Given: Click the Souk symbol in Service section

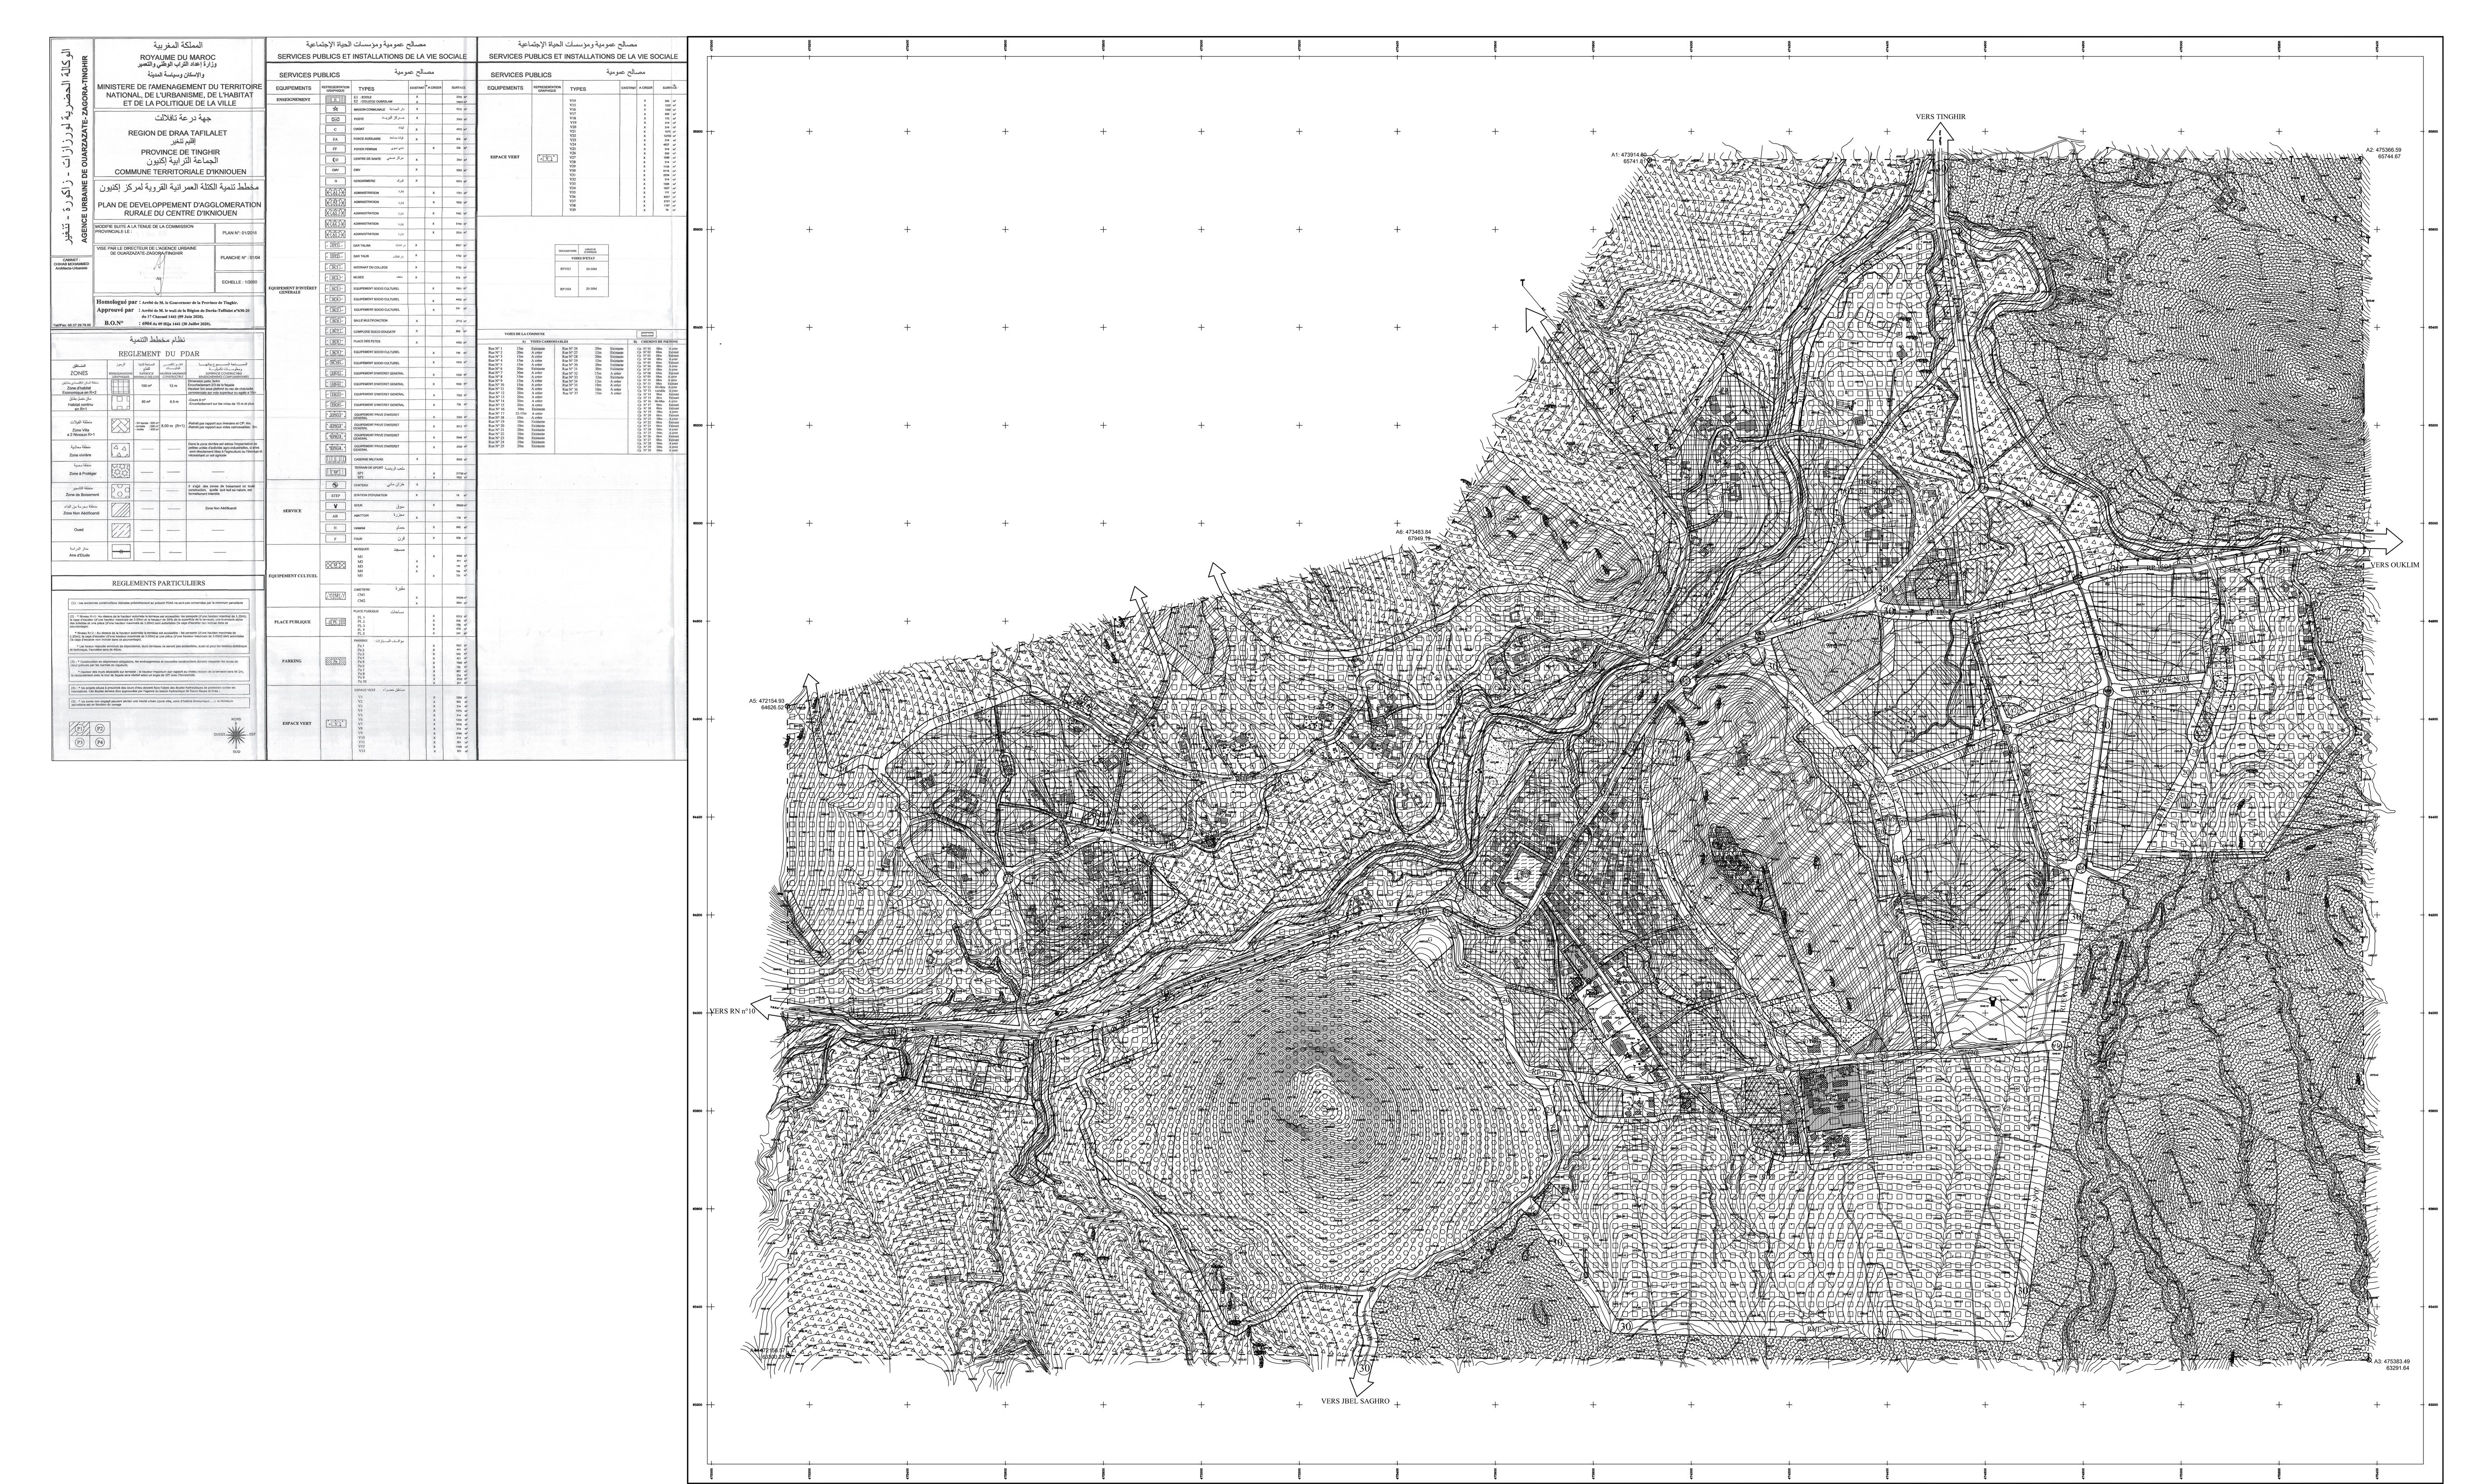Looking at the screenshot, I should coord(336,506).
